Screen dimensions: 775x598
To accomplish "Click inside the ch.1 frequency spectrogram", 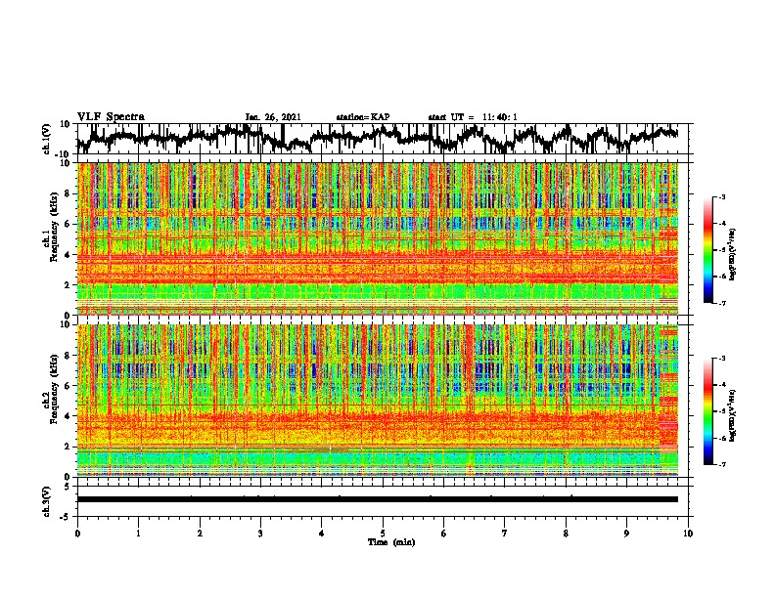I will [378, 238].
